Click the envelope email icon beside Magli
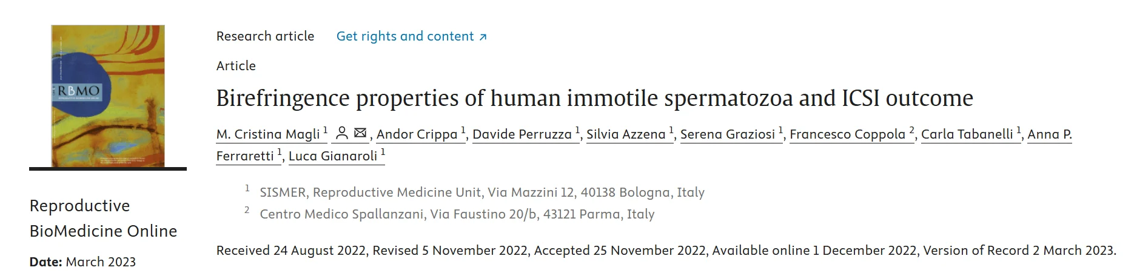 (x=360, y=133)
